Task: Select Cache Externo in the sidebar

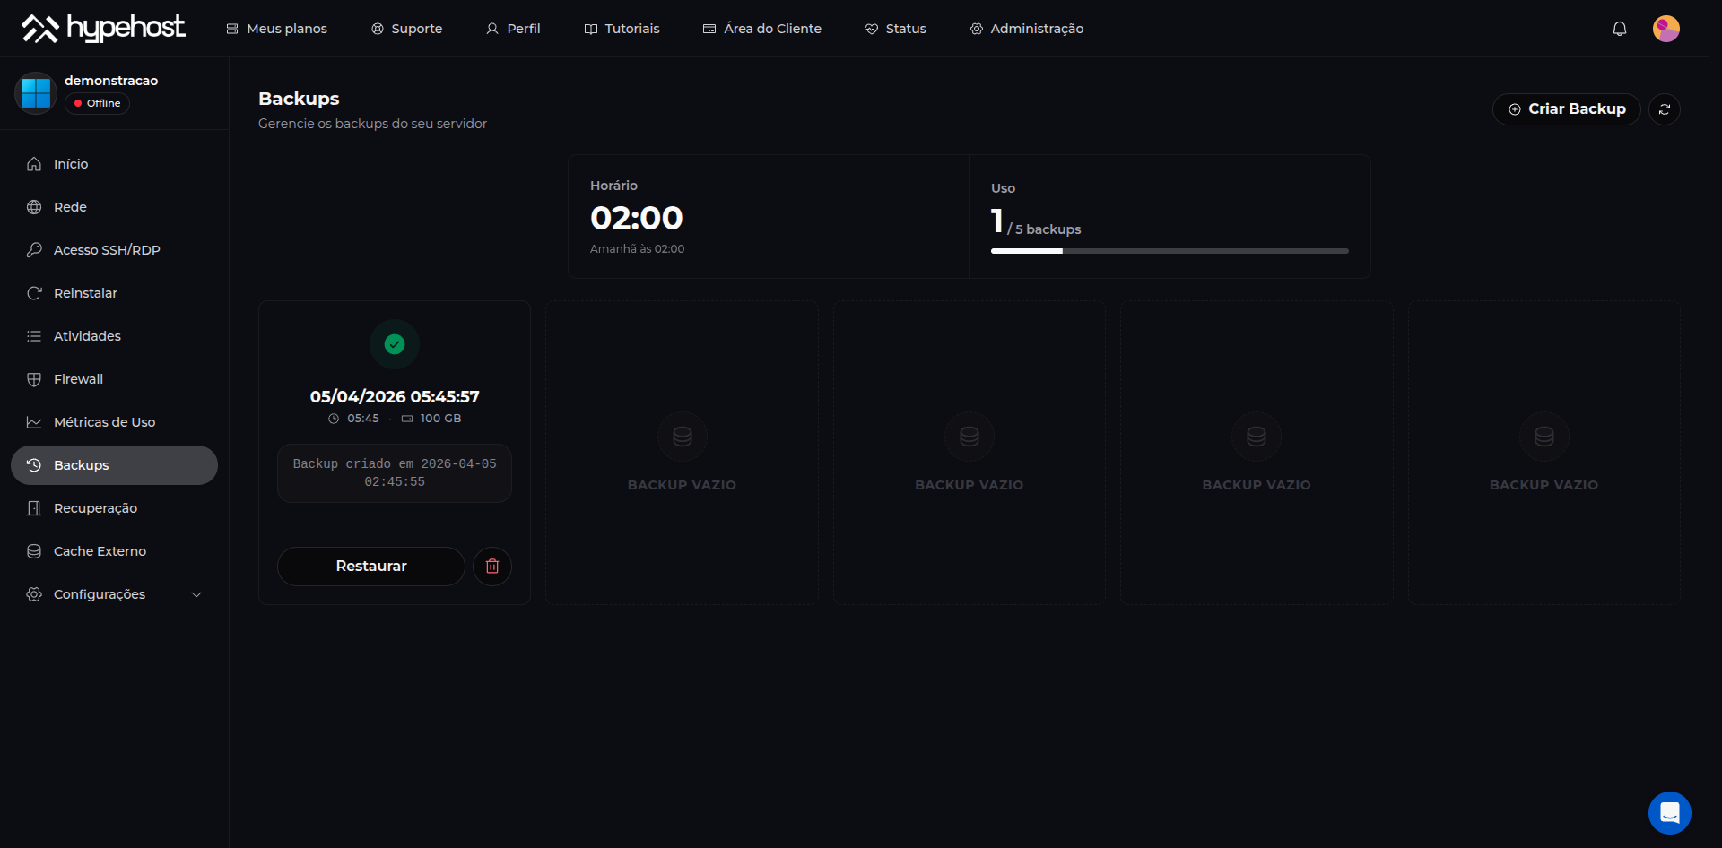Action: pos(114,551)
